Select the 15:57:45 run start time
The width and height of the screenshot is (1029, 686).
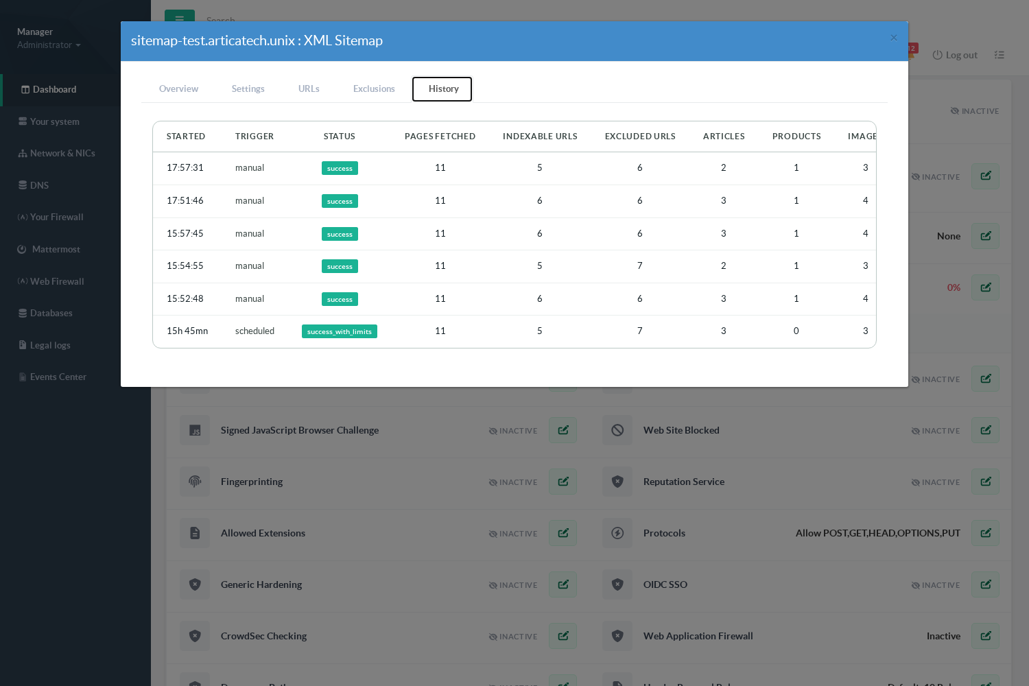click(185, 234)
